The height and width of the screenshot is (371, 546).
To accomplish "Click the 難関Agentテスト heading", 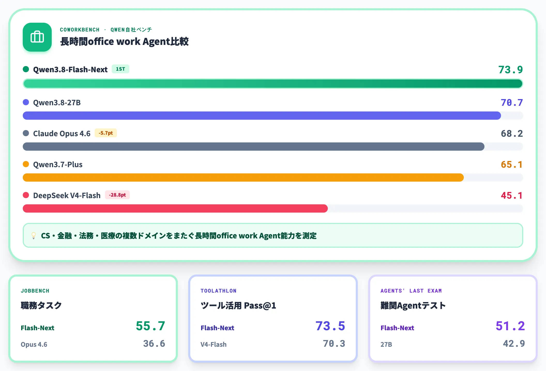I will [413, 305].
